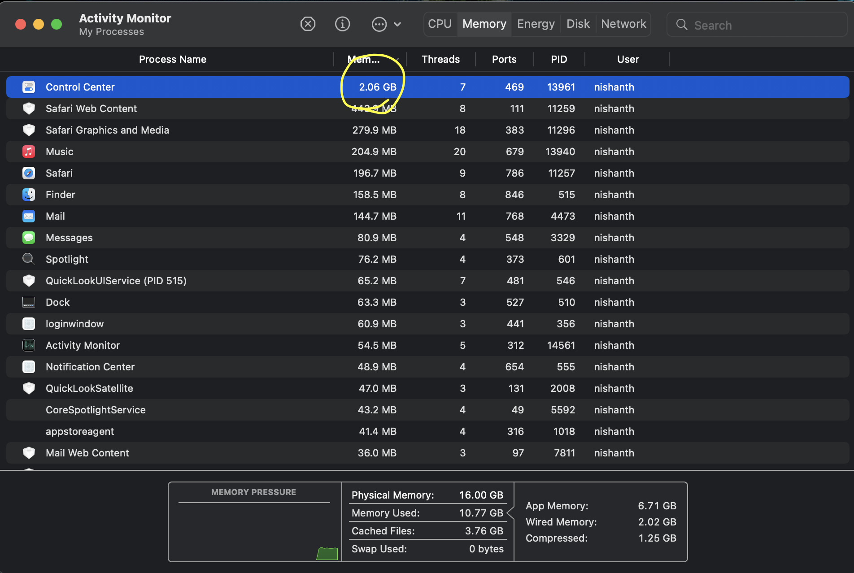Select the Spotlight magnifier icon
854x573 pixels.
tap(29, 259)
